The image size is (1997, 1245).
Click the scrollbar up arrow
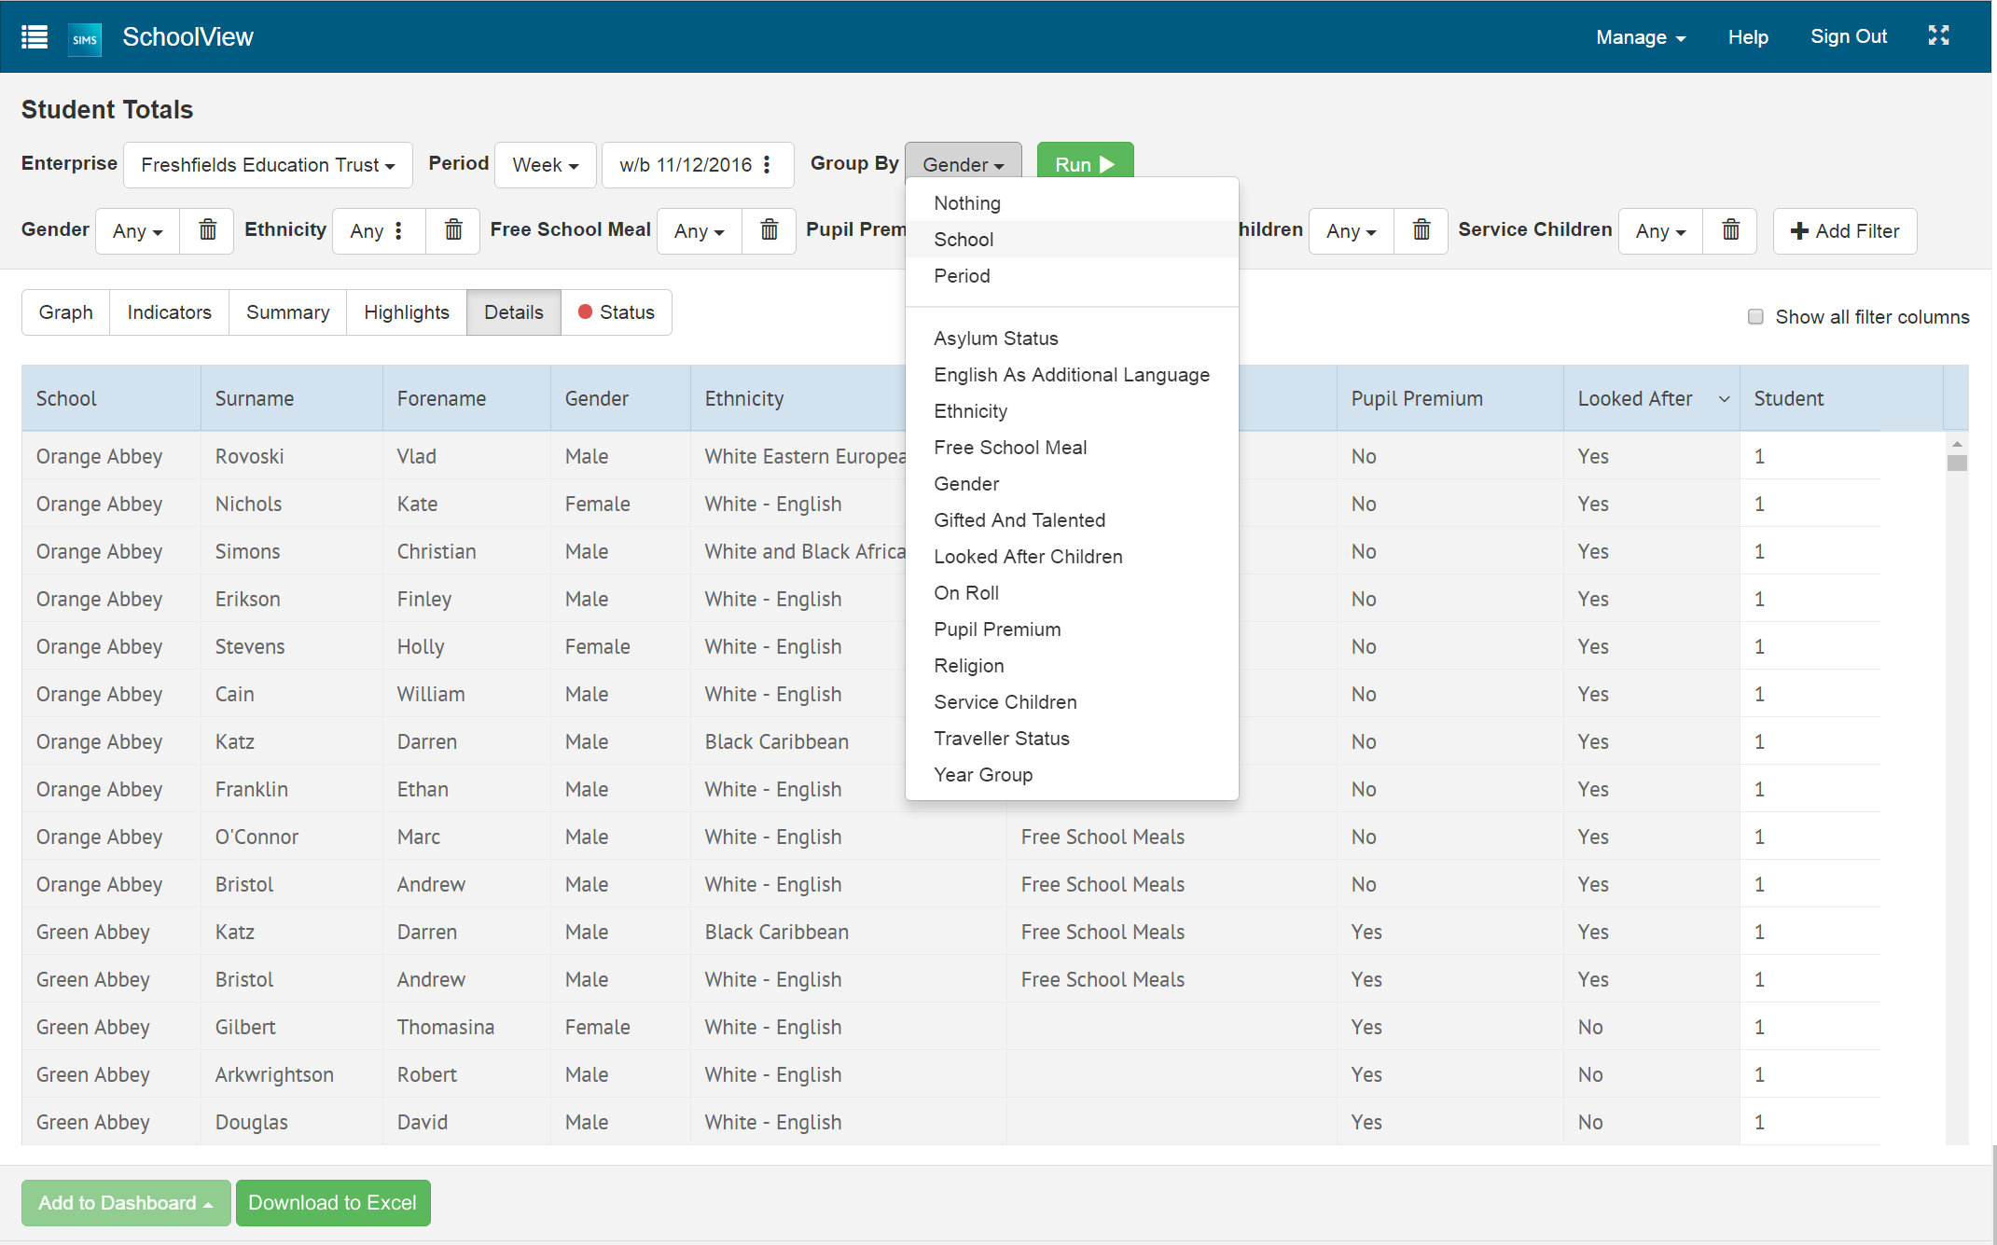(x=1957, y=443)
